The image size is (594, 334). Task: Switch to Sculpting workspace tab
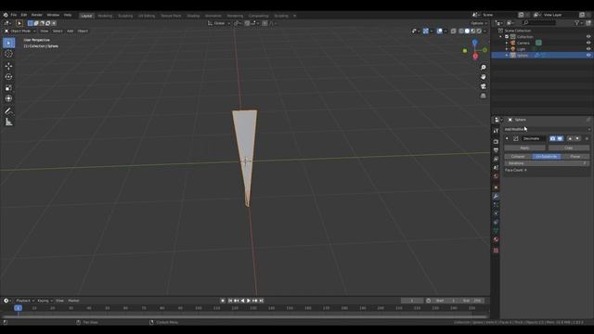click(125, 16)
